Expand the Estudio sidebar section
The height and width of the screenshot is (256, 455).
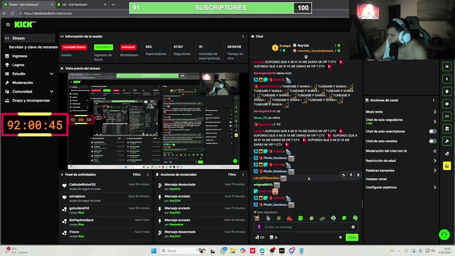pyautogui.click(x=51, y=74)
